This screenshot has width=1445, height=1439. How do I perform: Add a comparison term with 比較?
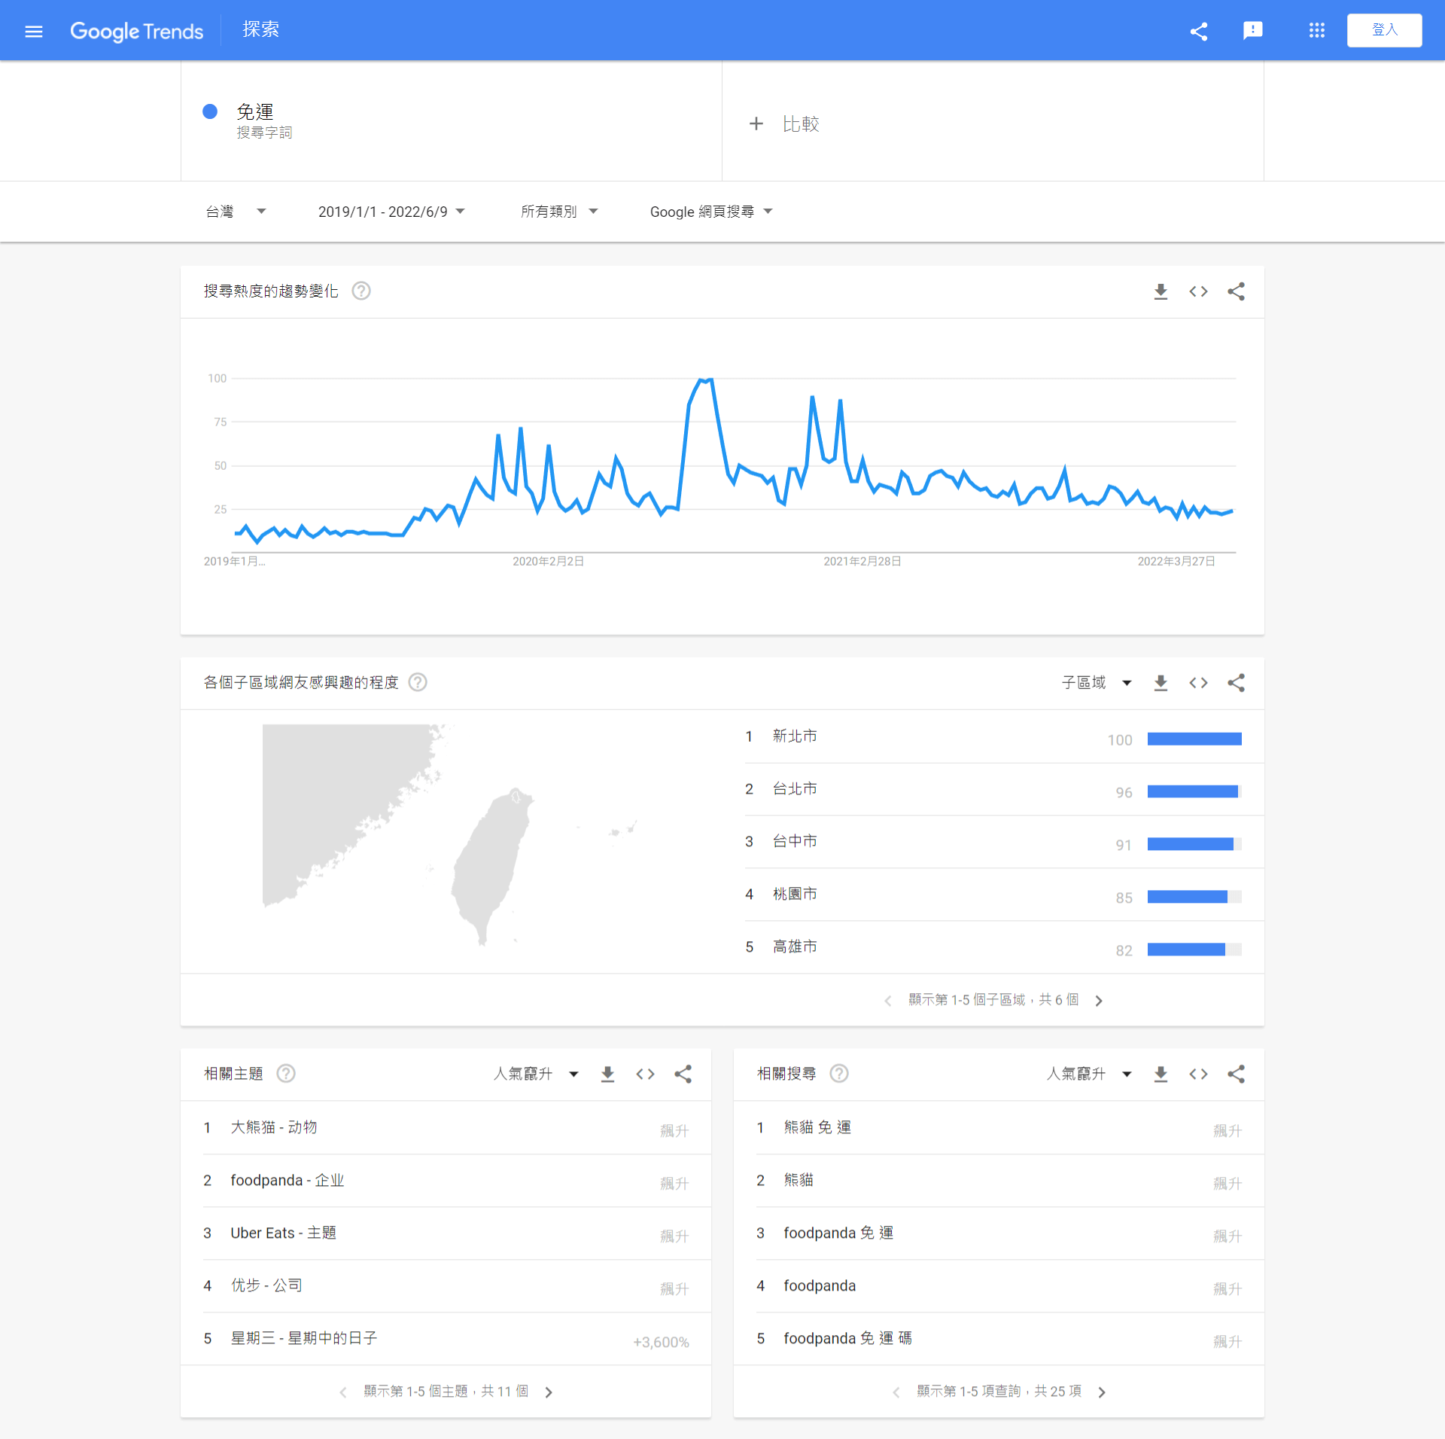tap(784, 123)
